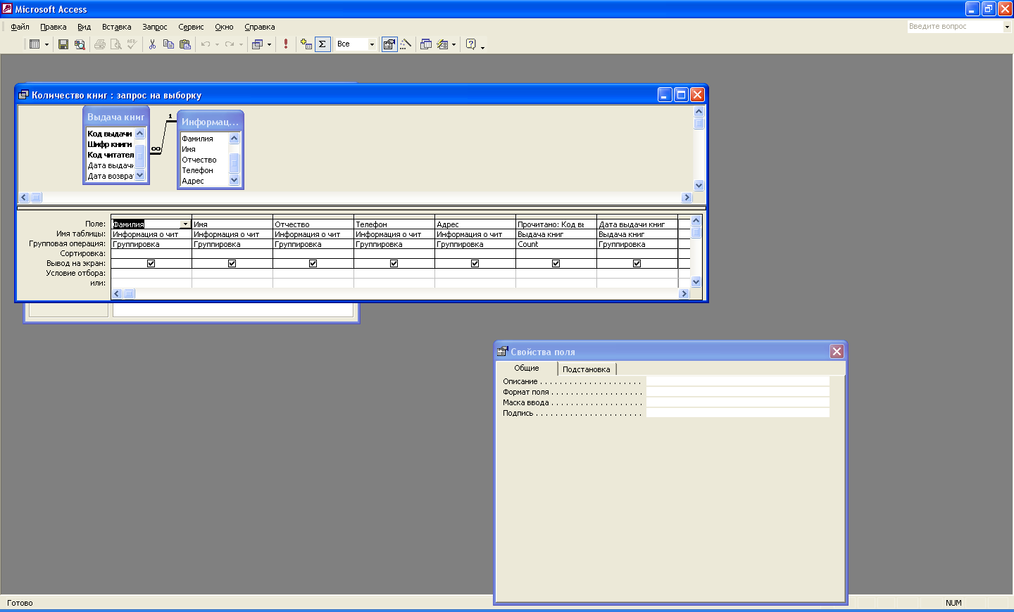Click the Show Table toolbar icon
Image resolution: width=1014 pixels, height=612 pixels.
(306, 44)
